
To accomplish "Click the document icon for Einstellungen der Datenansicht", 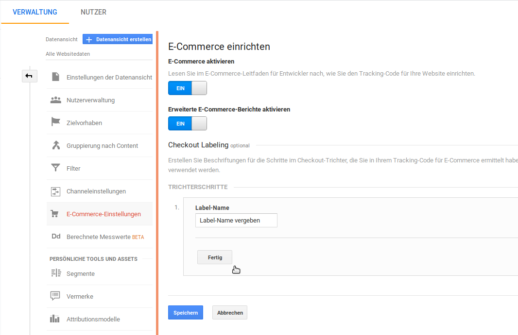I will [56, 77].
